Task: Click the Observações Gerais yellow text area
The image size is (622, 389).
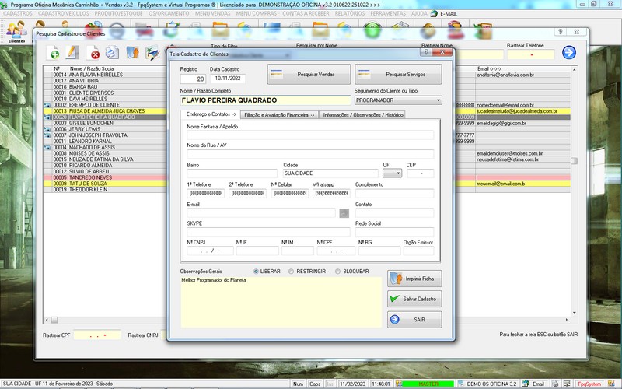Action: tap(281, 302)
